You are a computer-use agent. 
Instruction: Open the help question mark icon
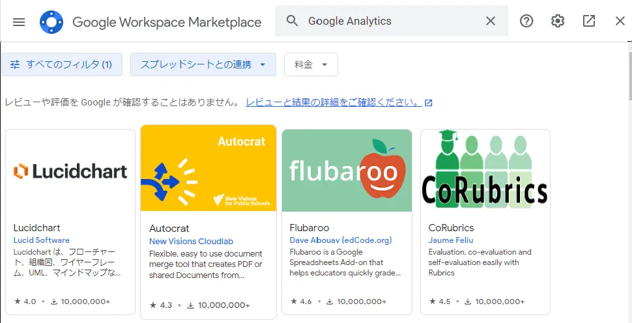pos(526,21)
